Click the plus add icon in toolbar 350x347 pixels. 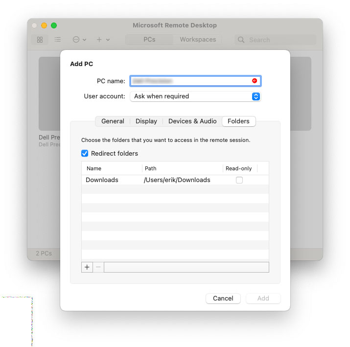click(x=99, y=40)
